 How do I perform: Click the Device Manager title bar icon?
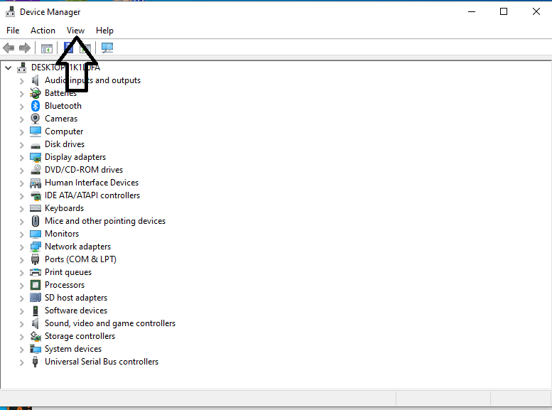10,11
